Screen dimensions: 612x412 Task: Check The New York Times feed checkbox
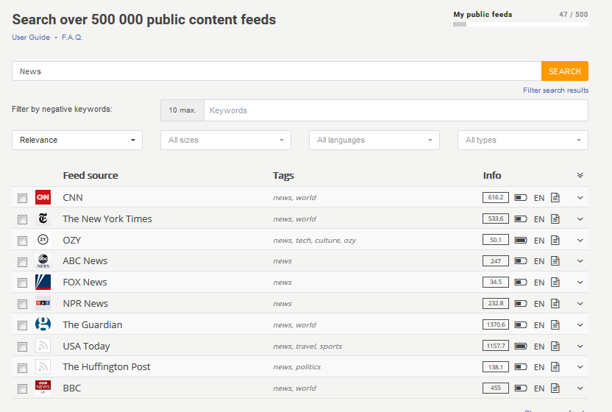22,219
